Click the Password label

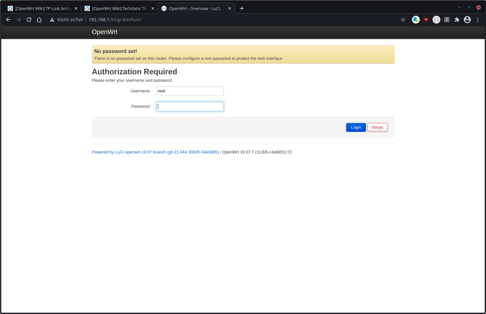point(141,106)
